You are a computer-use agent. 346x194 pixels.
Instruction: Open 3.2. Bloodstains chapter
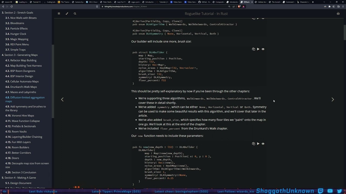[15, 23]
